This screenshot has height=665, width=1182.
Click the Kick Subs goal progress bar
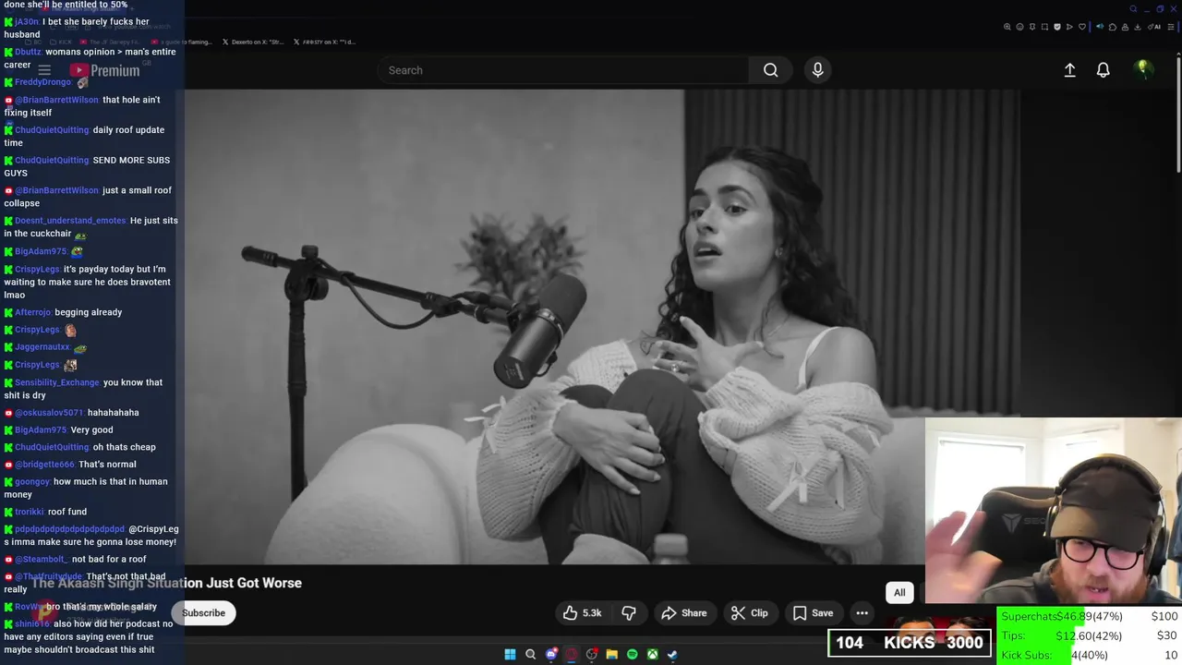tap(1090, 655)
